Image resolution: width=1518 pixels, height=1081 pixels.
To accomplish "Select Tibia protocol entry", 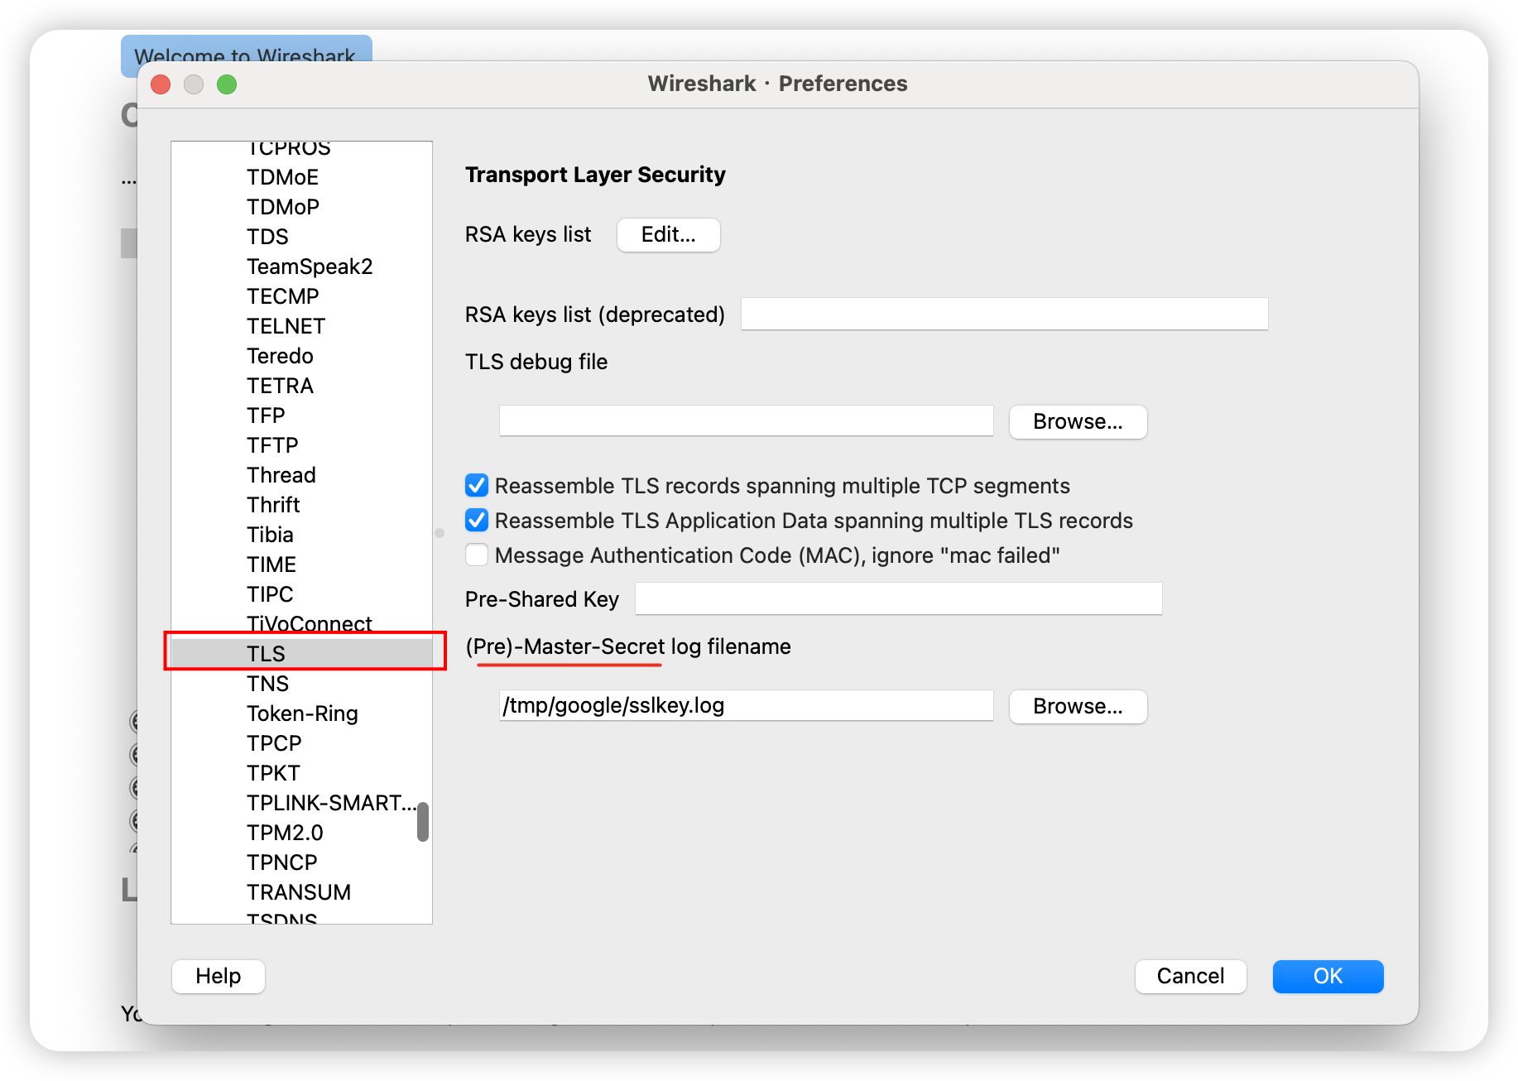I will tap(301, 535).
